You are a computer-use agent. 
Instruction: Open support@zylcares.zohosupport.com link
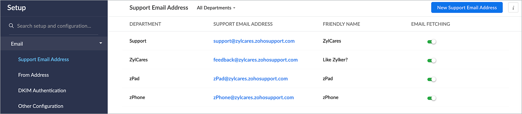click(254, 41)
